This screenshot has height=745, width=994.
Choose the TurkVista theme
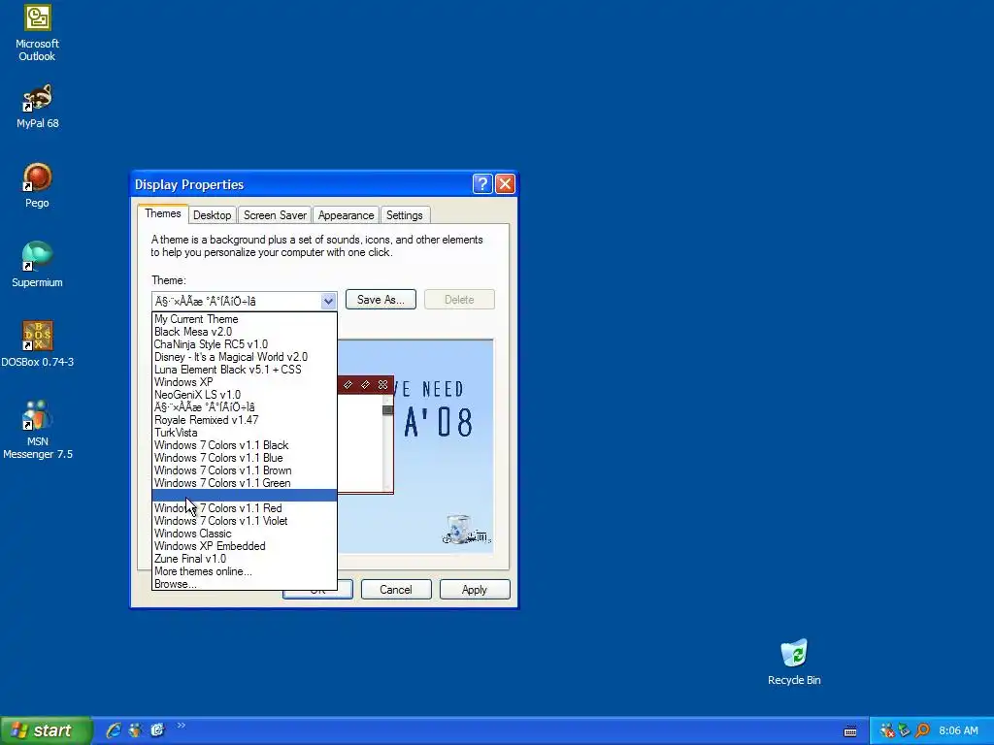coord(244,433)
